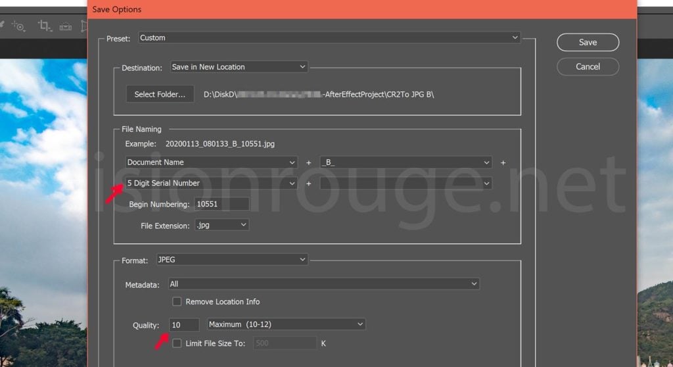Click the plus sign right of Document Name

click(x=309, y=162)
